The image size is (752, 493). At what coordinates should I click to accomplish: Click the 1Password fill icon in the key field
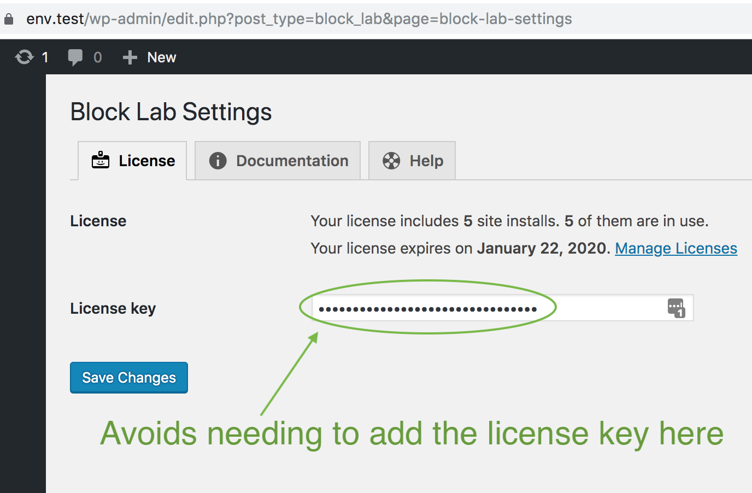(675, 308)
